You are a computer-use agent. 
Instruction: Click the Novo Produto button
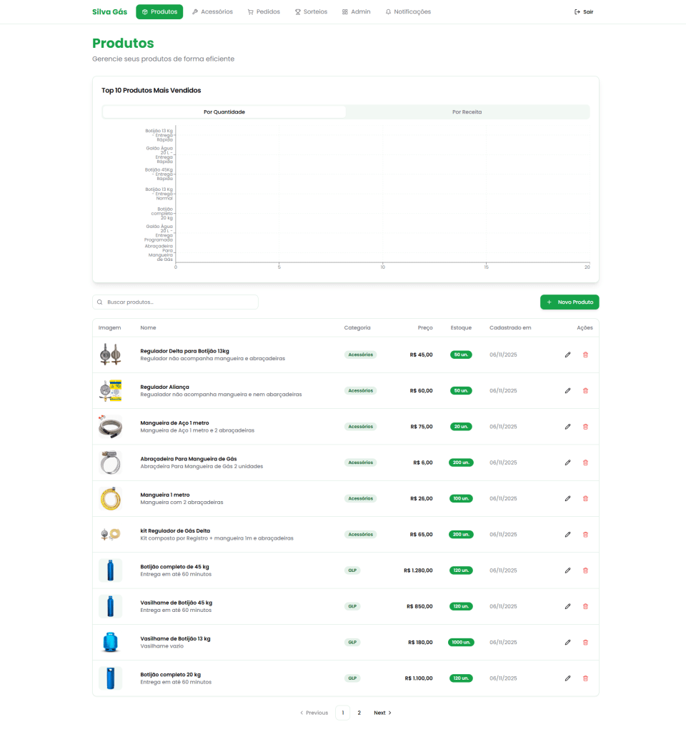pos(570,302)
